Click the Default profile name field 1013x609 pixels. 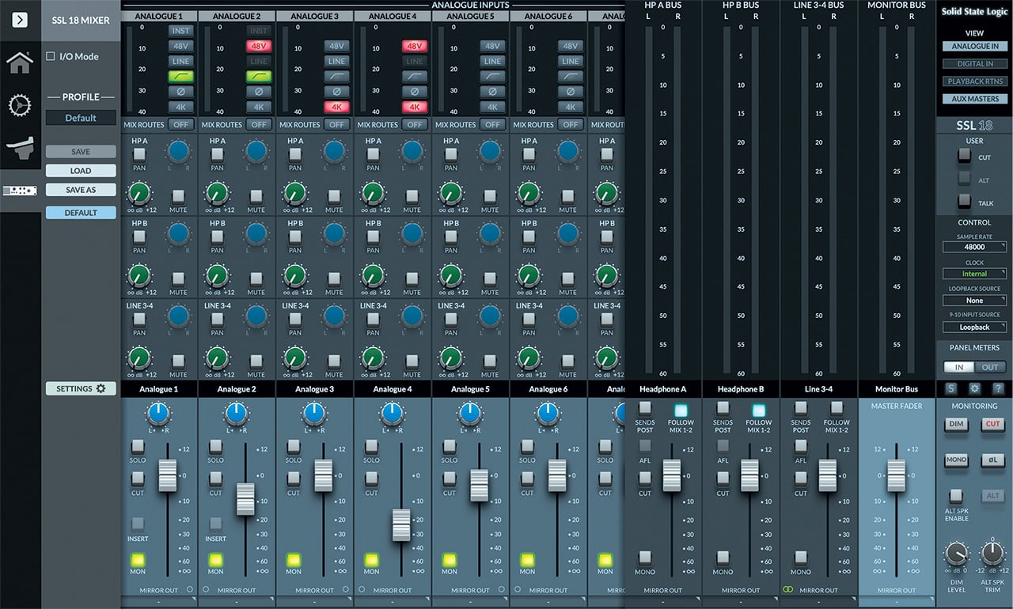[x=81, y=117]
